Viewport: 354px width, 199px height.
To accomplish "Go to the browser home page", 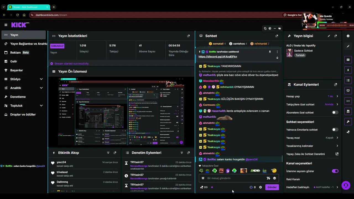I will click(x=24, y=15).
